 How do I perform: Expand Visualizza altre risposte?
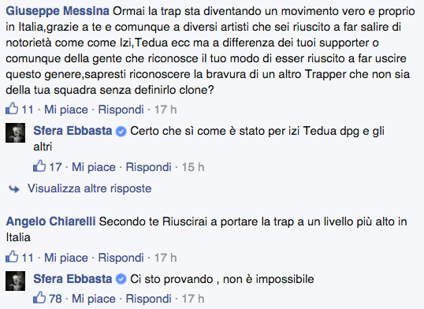(x=90, y=188)
